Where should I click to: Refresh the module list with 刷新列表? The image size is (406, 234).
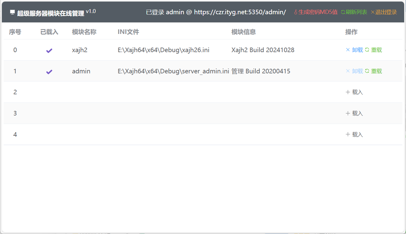pyautogui.click(x=354, y=12)
